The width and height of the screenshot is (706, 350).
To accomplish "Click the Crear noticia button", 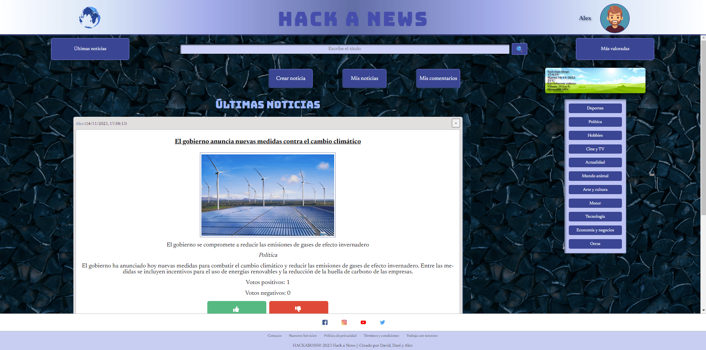I will (x=291, y=78).
